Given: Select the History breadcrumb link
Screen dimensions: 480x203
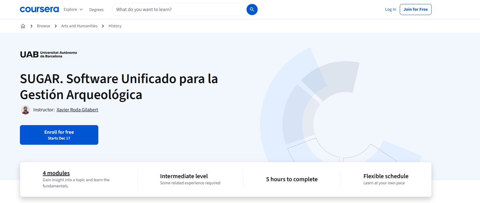Looking at the screenshot, I should click(x=115, y=26).
